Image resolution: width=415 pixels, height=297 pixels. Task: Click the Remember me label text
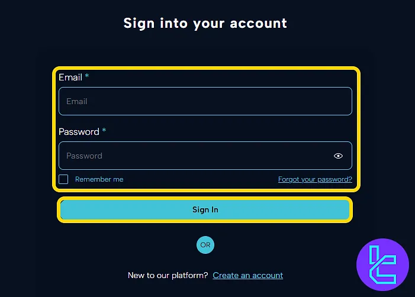coord(99,179)
